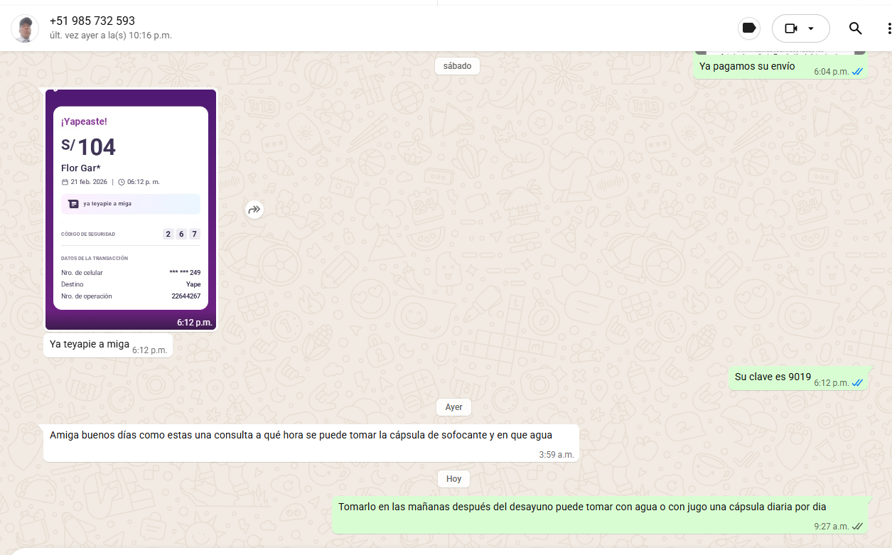Image resolution: width=892 pixels, height=555 pixels.
Task: Click the last seen status text
Action: (111, 36)
